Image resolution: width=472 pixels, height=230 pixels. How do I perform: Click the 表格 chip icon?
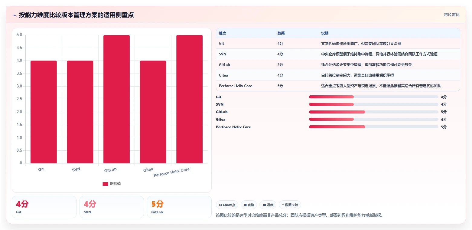(245, 205)
